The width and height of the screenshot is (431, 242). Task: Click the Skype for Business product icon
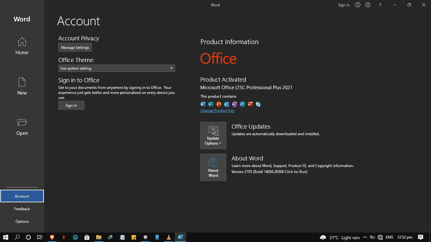pos(258,104)
